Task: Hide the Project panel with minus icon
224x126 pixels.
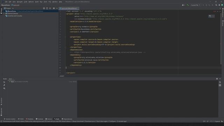Action: pos(57,8)
